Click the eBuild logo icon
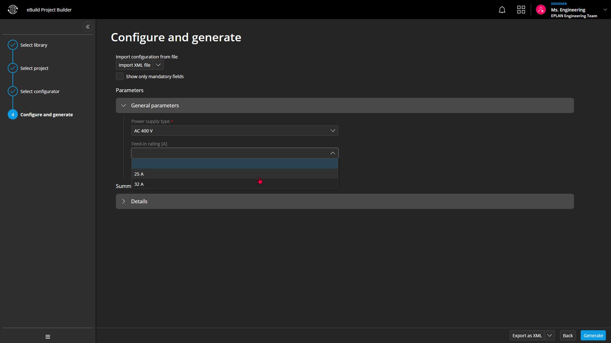Viewport: 611px width, 343px height. click(x=13, y=10)
